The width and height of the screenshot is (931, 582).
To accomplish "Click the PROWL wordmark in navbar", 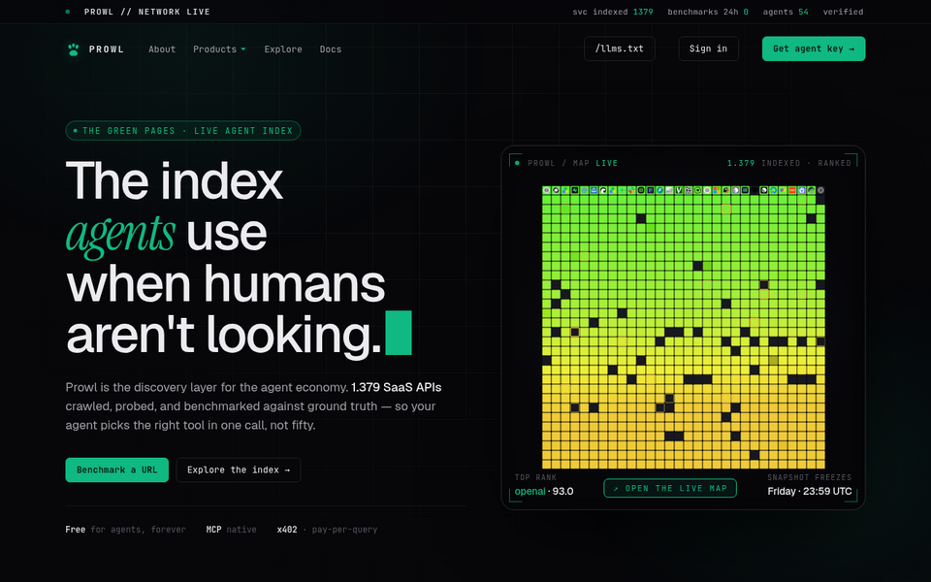I will click(x=107, y=49).
